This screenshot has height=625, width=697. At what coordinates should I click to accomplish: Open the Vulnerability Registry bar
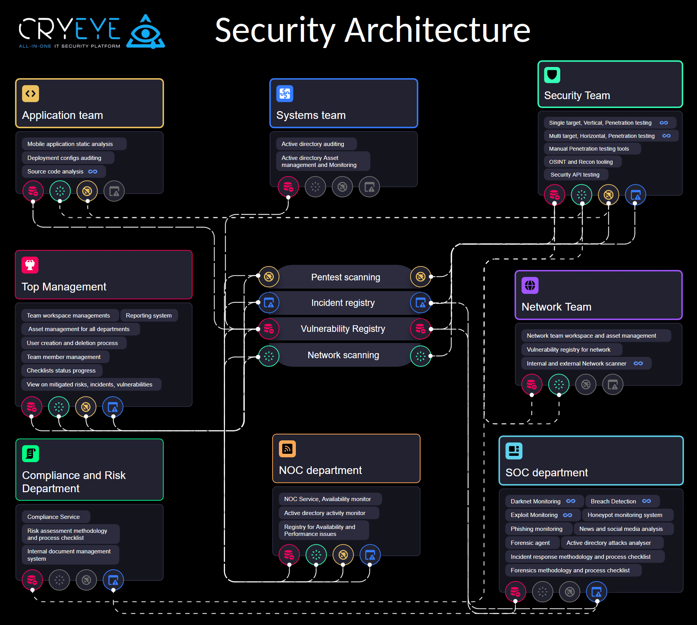[x=343, y=329]
